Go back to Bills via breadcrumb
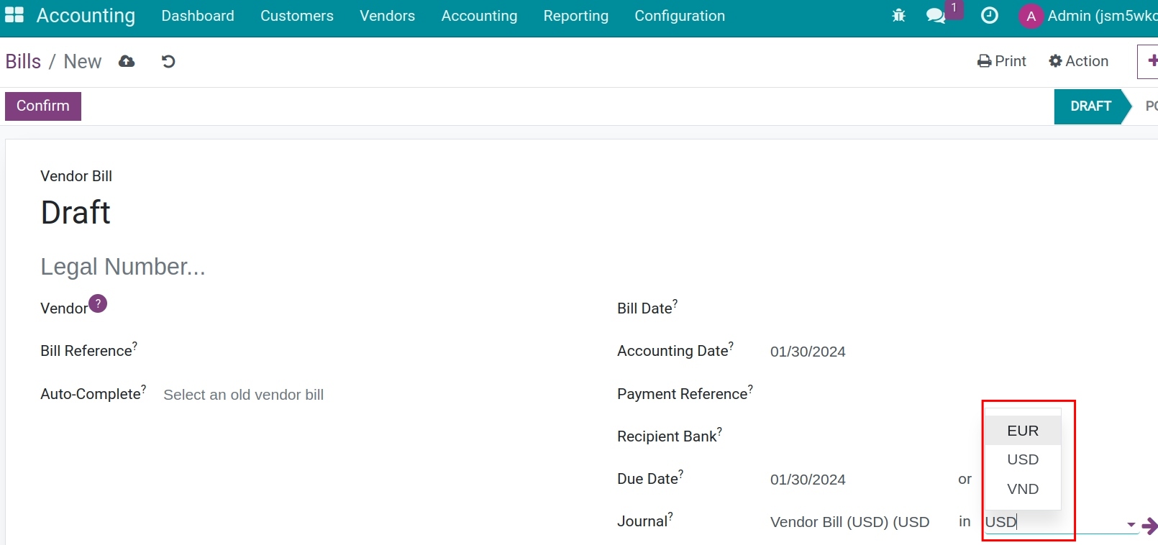Viewport: 1158px width, 545px height. click(x=23, y=62)
